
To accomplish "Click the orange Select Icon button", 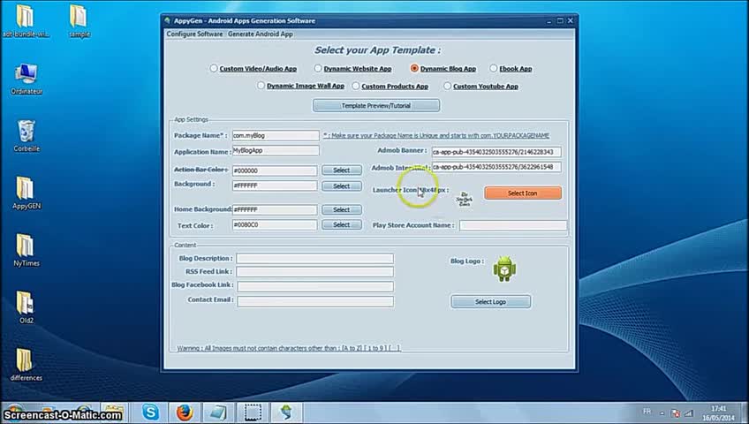I will [x=523, y=193].
